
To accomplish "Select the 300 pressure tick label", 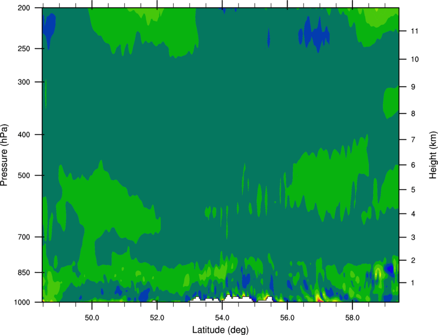I will 24,82.
